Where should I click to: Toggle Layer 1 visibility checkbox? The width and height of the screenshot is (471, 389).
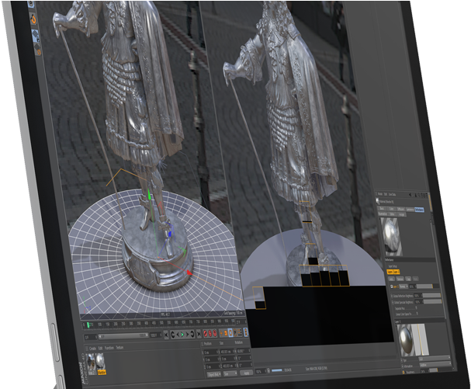391,287
